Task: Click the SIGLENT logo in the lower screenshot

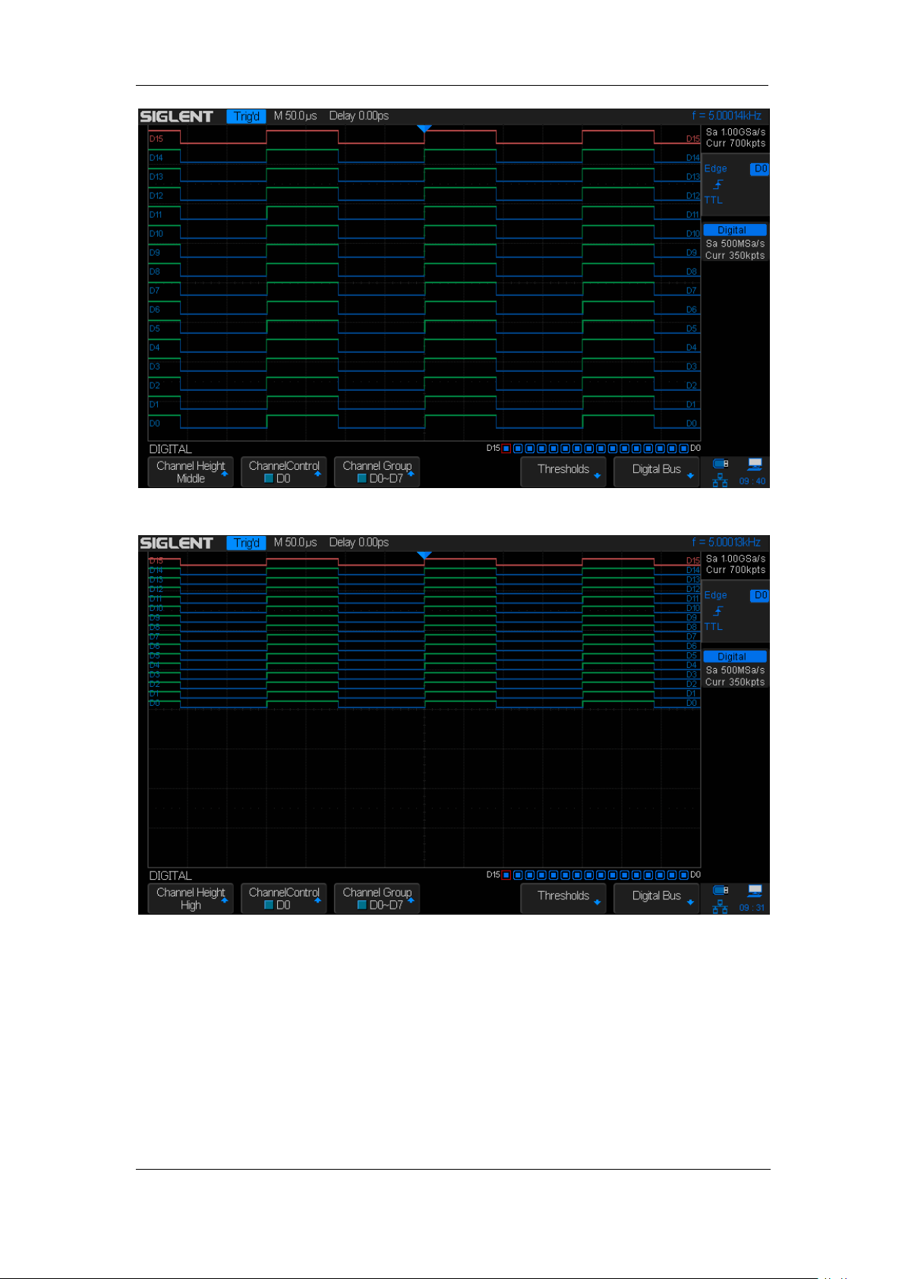Action: (x=176, y=543)
